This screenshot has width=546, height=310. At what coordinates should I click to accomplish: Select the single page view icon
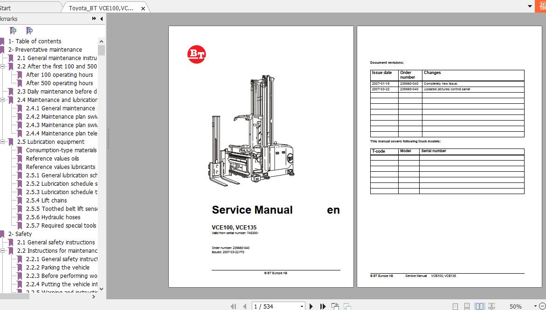point(456,306)
